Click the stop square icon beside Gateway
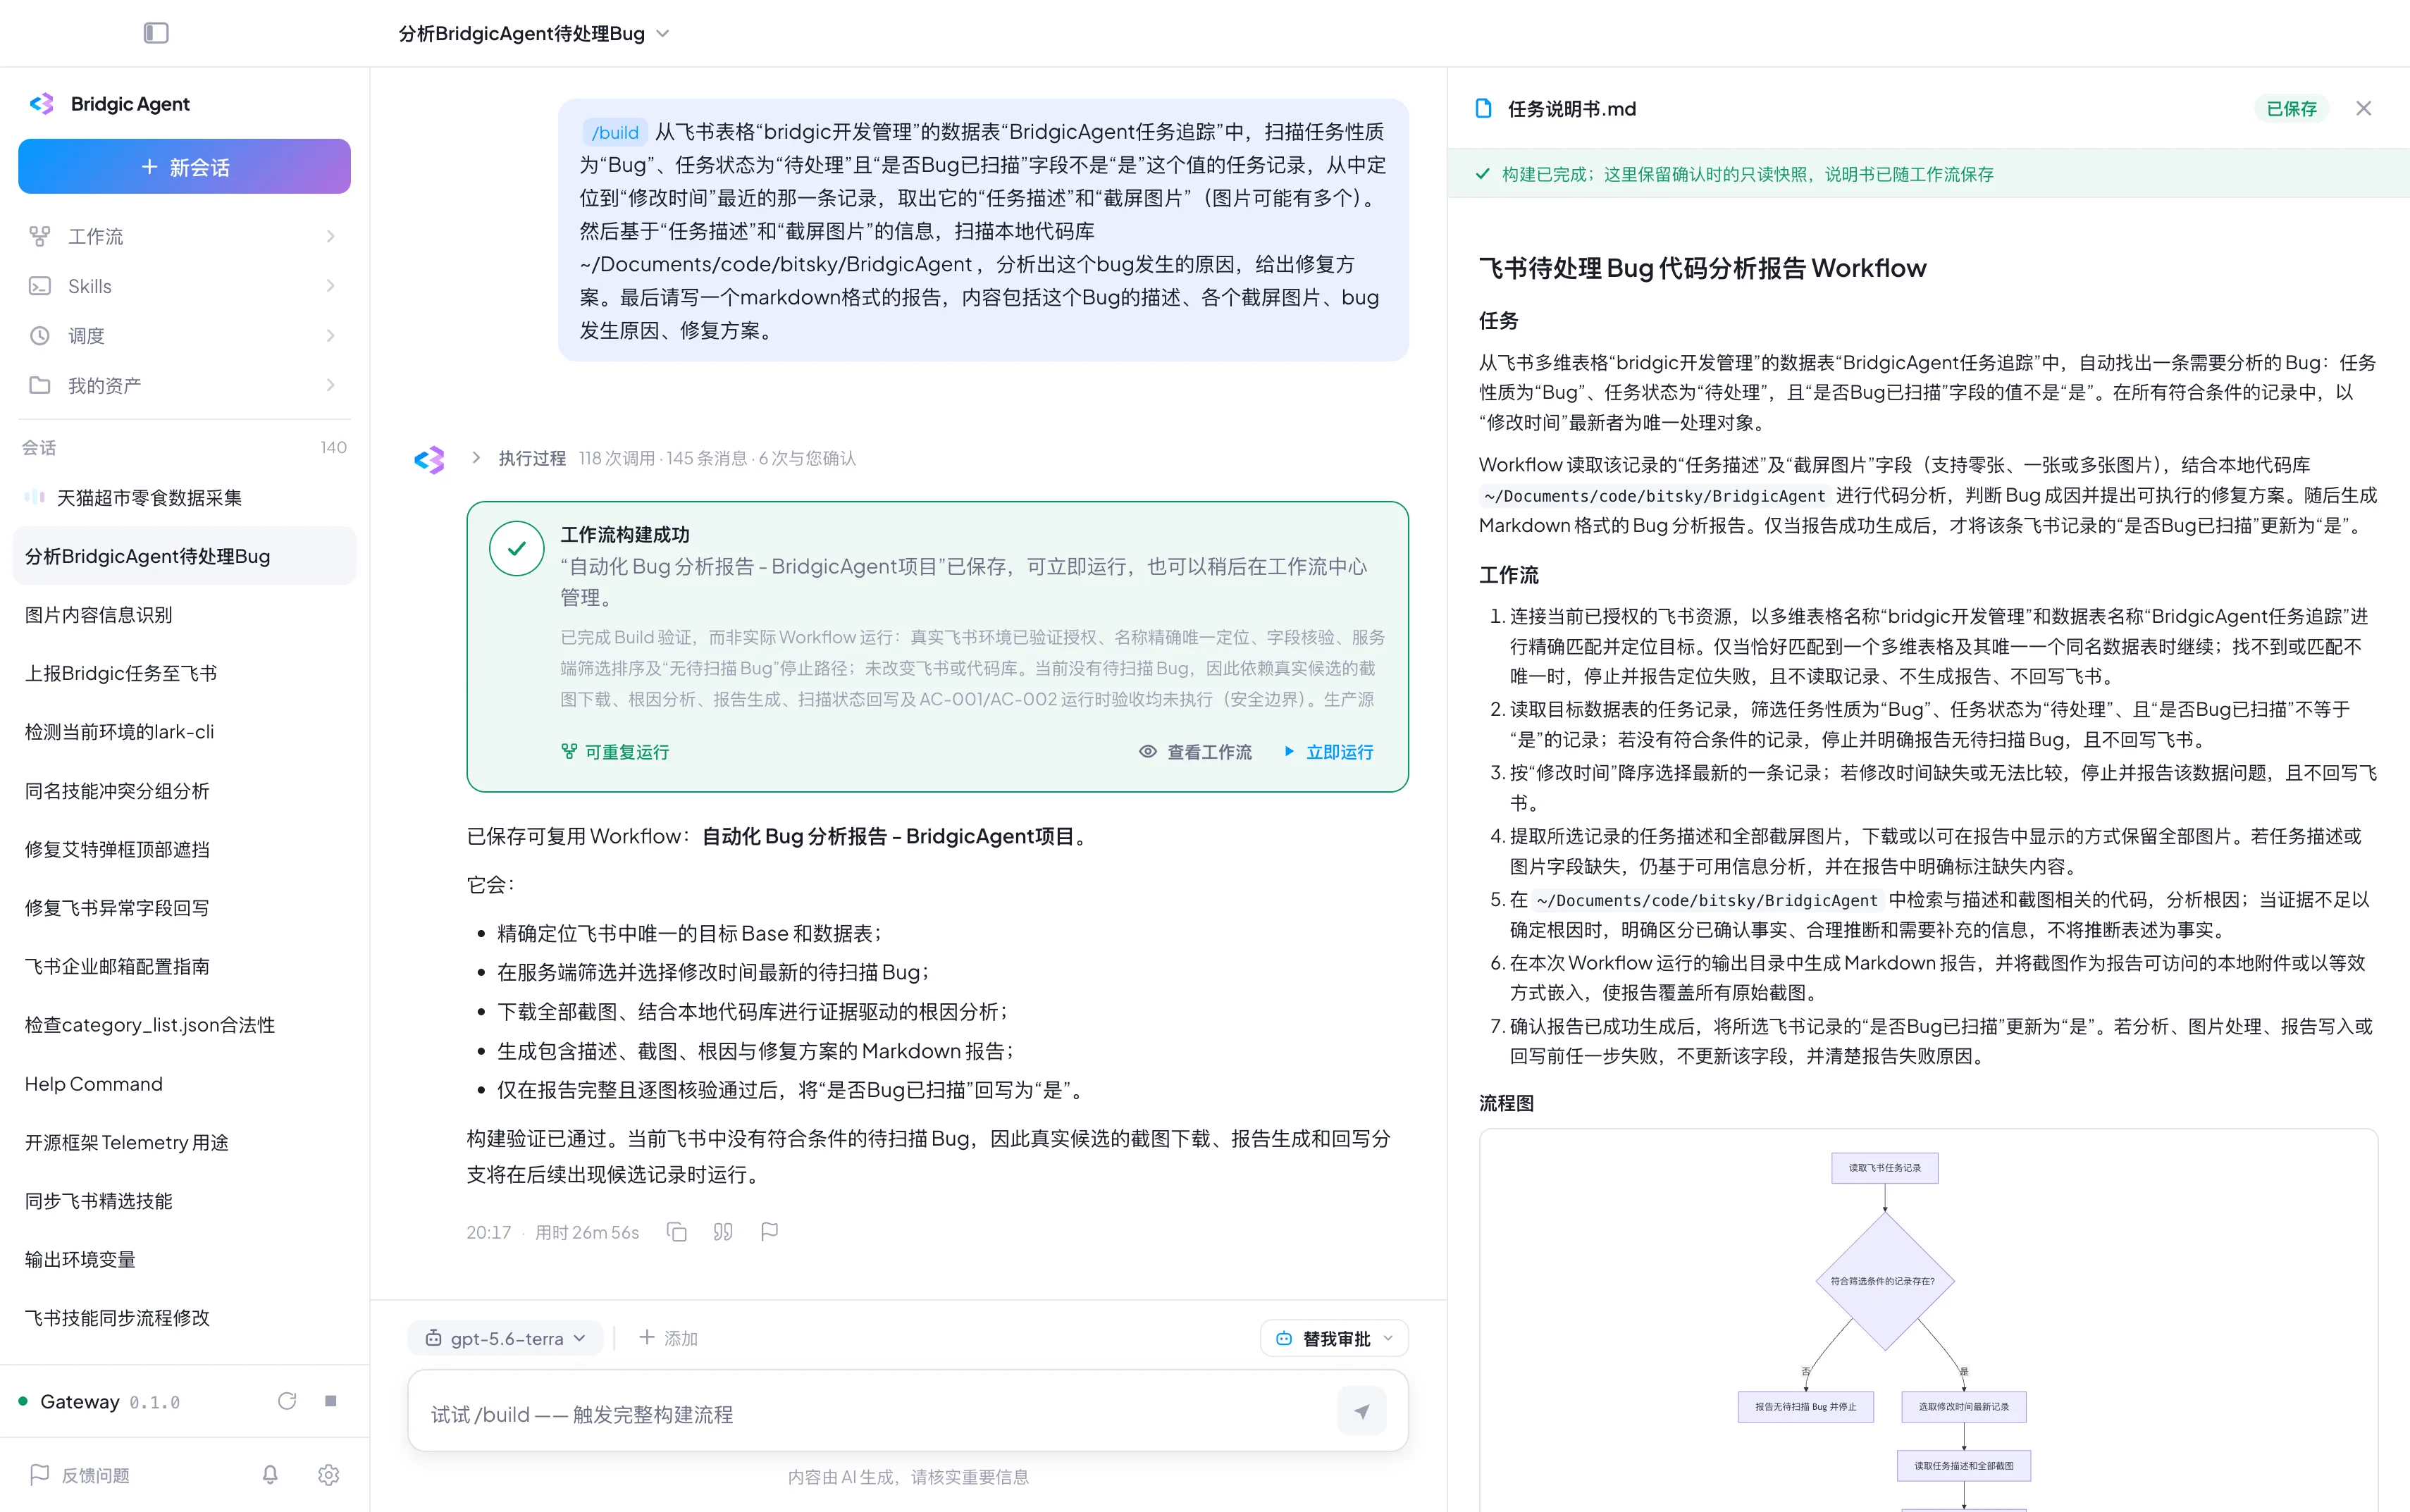 coord(331,1401)
